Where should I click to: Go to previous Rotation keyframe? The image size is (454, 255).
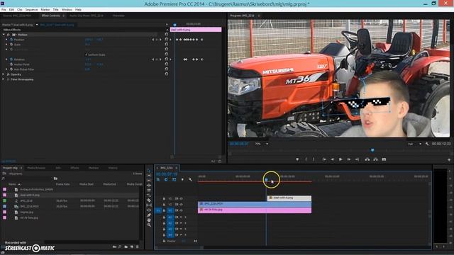coord(153,59)
